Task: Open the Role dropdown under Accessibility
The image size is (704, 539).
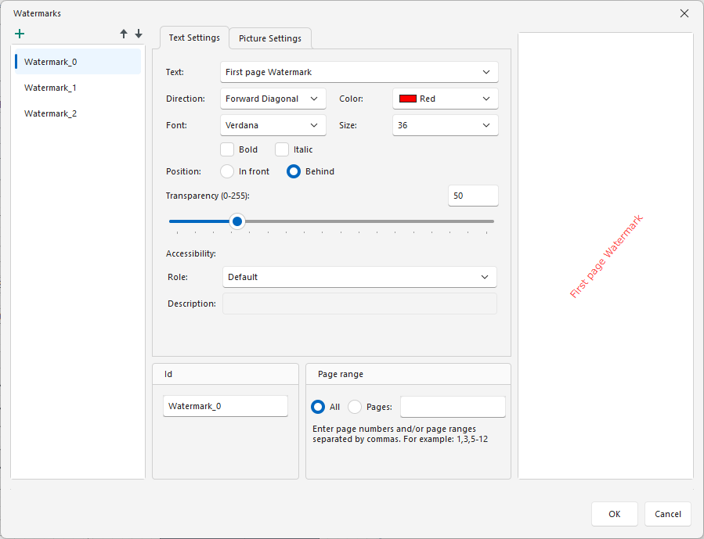Action: (x=359, y=277)
